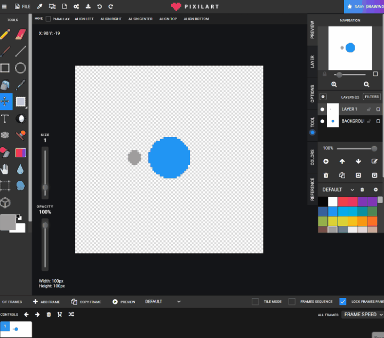Toggle visibility of Background layer
The width and height of the screenshot is (384, 338).
point(322,122)
